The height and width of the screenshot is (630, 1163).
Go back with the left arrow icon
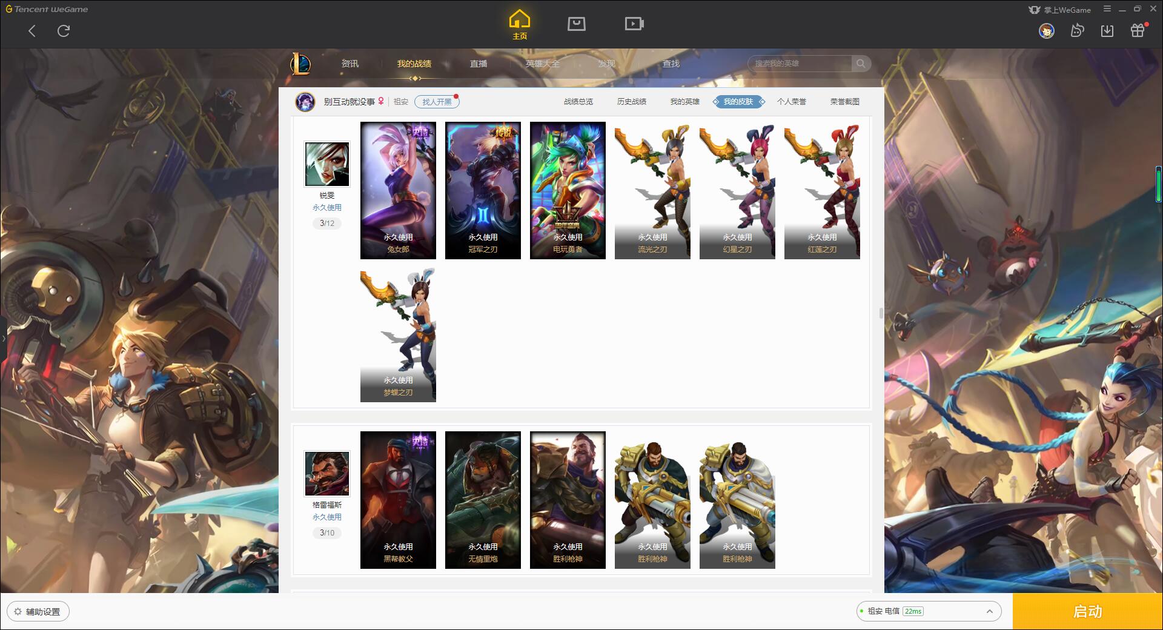(x=32, y=31)
